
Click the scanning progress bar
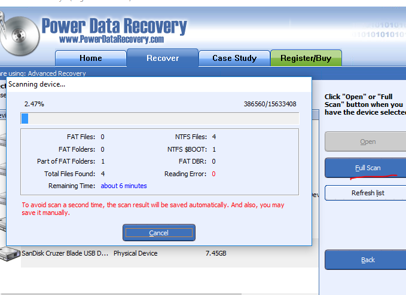tap(160, 119)
